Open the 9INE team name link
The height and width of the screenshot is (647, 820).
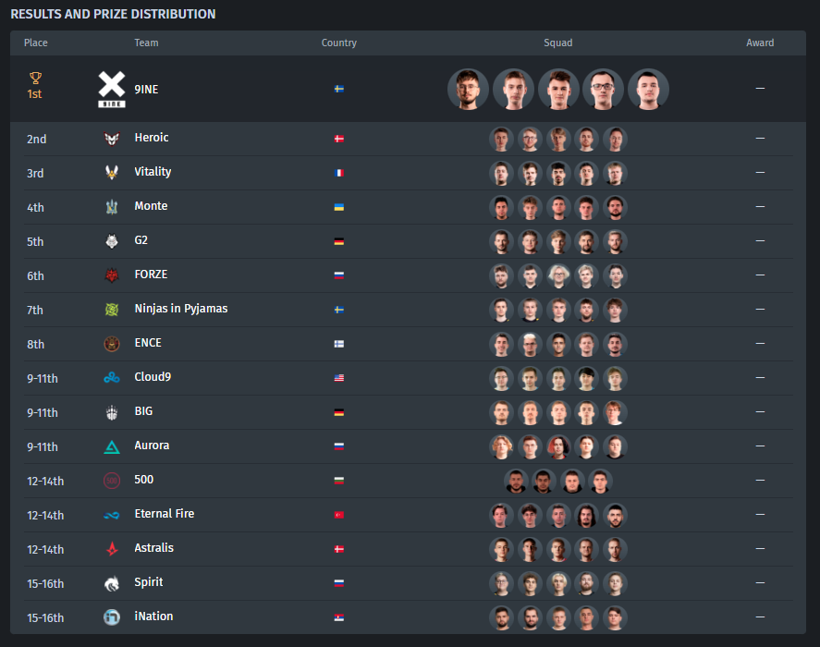pyautogui.click(x=146, y=90)
